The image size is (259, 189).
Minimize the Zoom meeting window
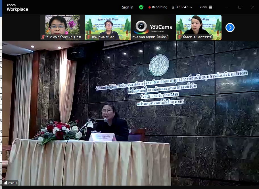tap(226, 7)
